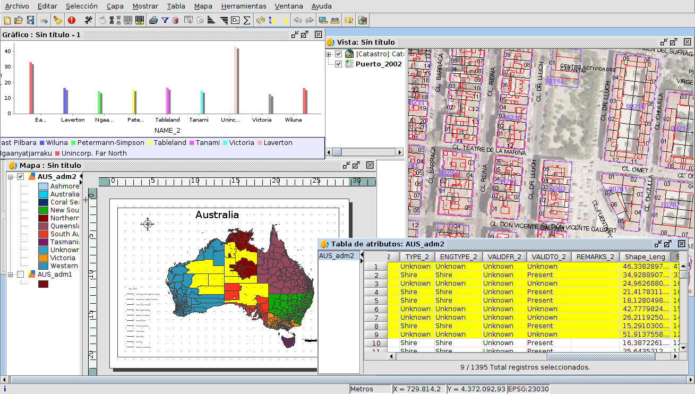Click the blue funnel filter icon

pyautogui.click(x=165, y=20)
